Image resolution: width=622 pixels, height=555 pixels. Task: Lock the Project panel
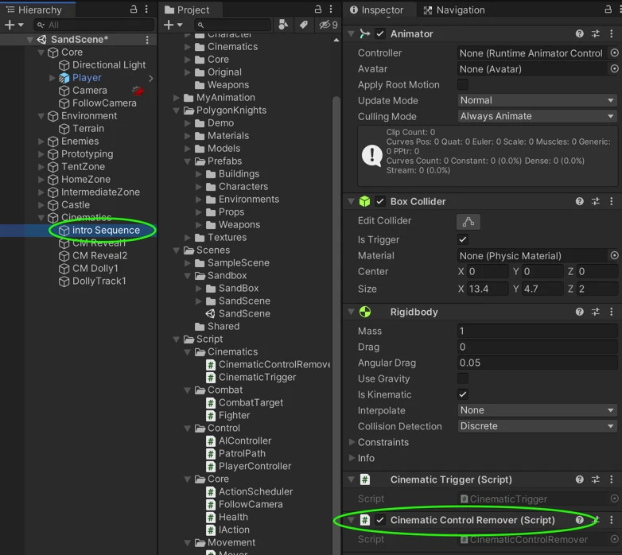(317, 9)
